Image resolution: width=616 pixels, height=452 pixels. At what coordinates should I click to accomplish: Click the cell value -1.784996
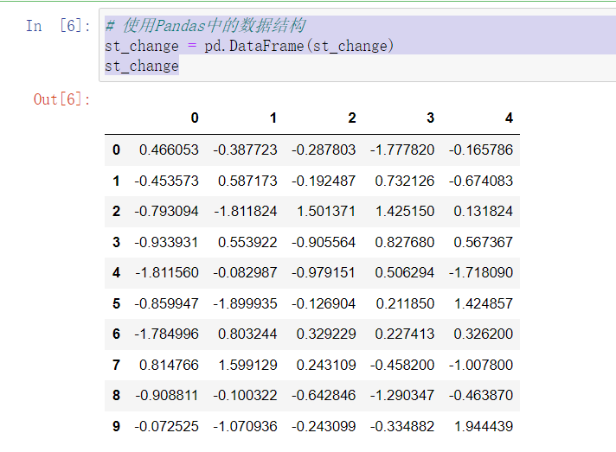[167, 334]
